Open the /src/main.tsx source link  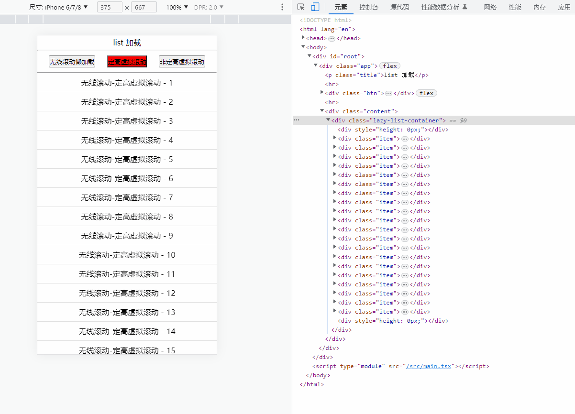click(x=429, y=366)
